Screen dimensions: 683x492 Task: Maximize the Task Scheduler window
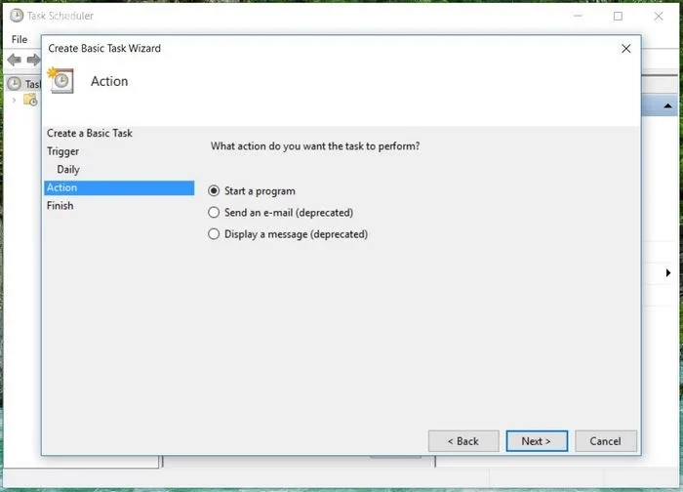618,16
